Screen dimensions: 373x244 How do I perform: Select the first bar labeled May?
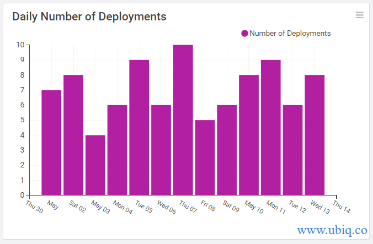(x=51, y=143)
